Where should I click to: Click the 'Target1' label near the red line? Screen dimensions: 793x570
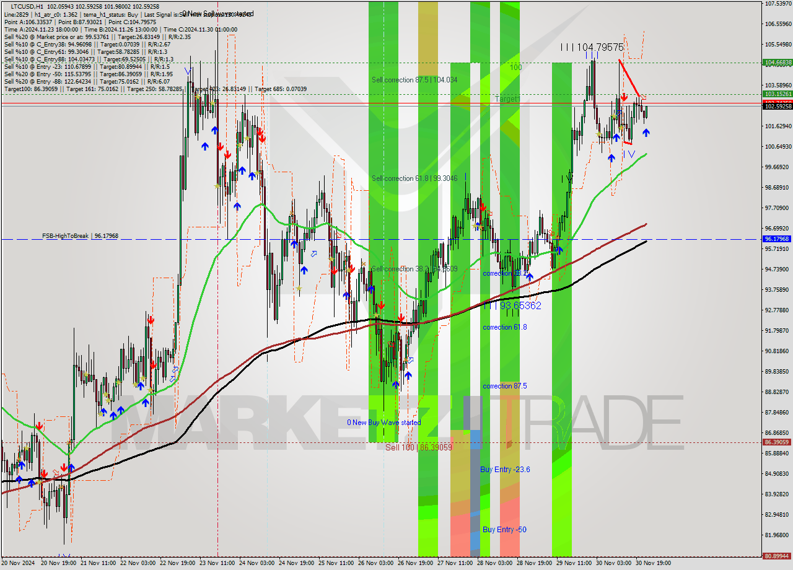[x=507, y=99]
